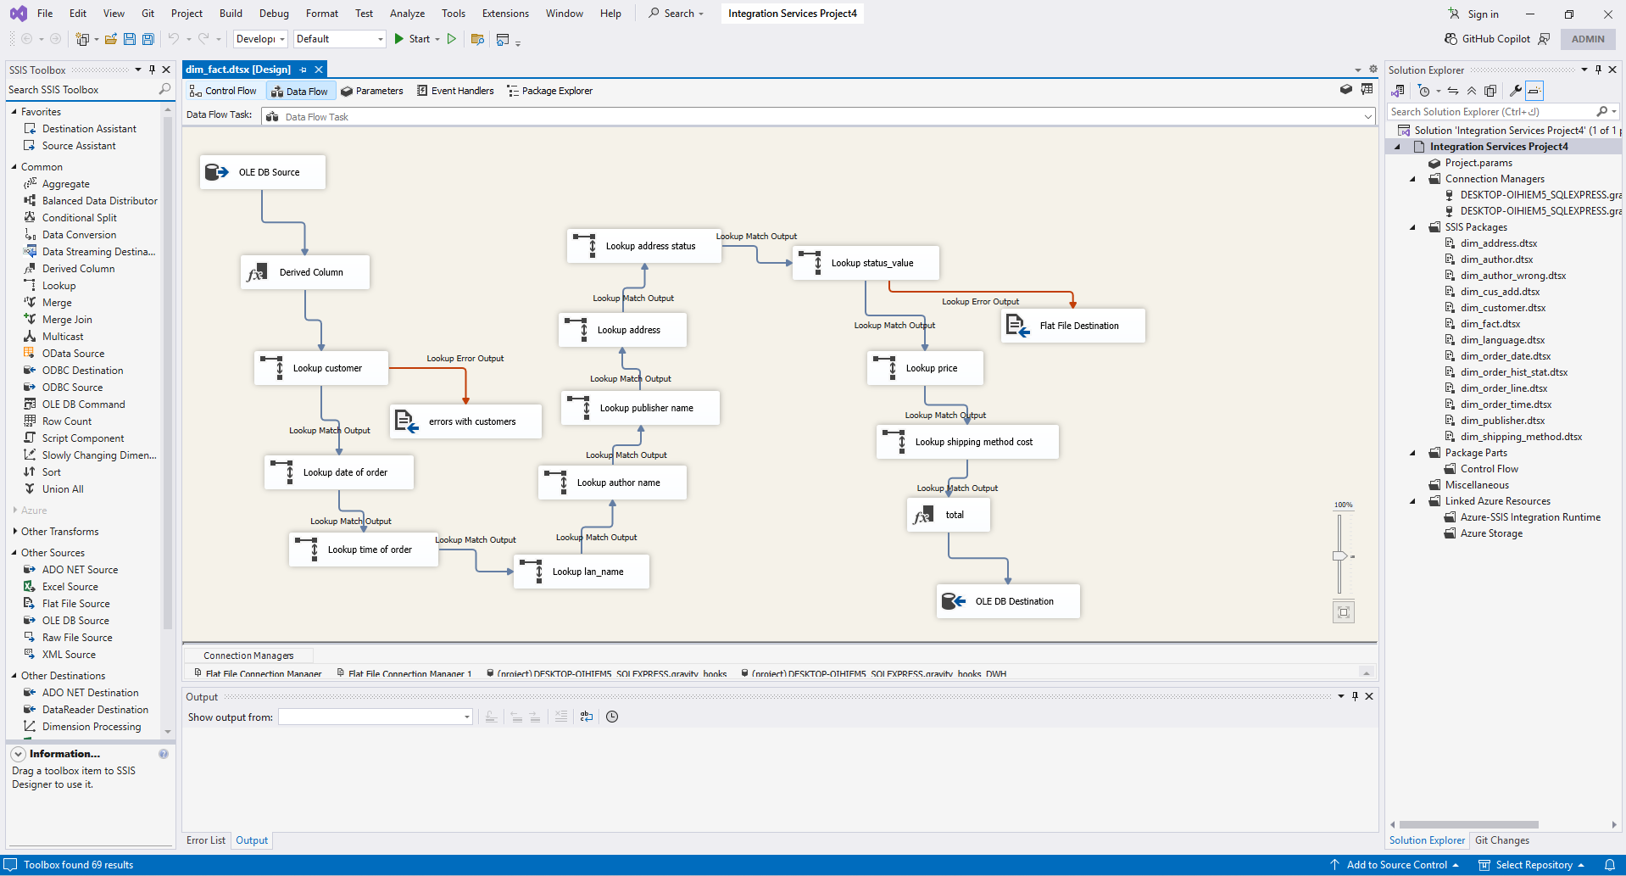
Task: Choose Merge Join in the toolbox
Action: (x=67, y=320)
